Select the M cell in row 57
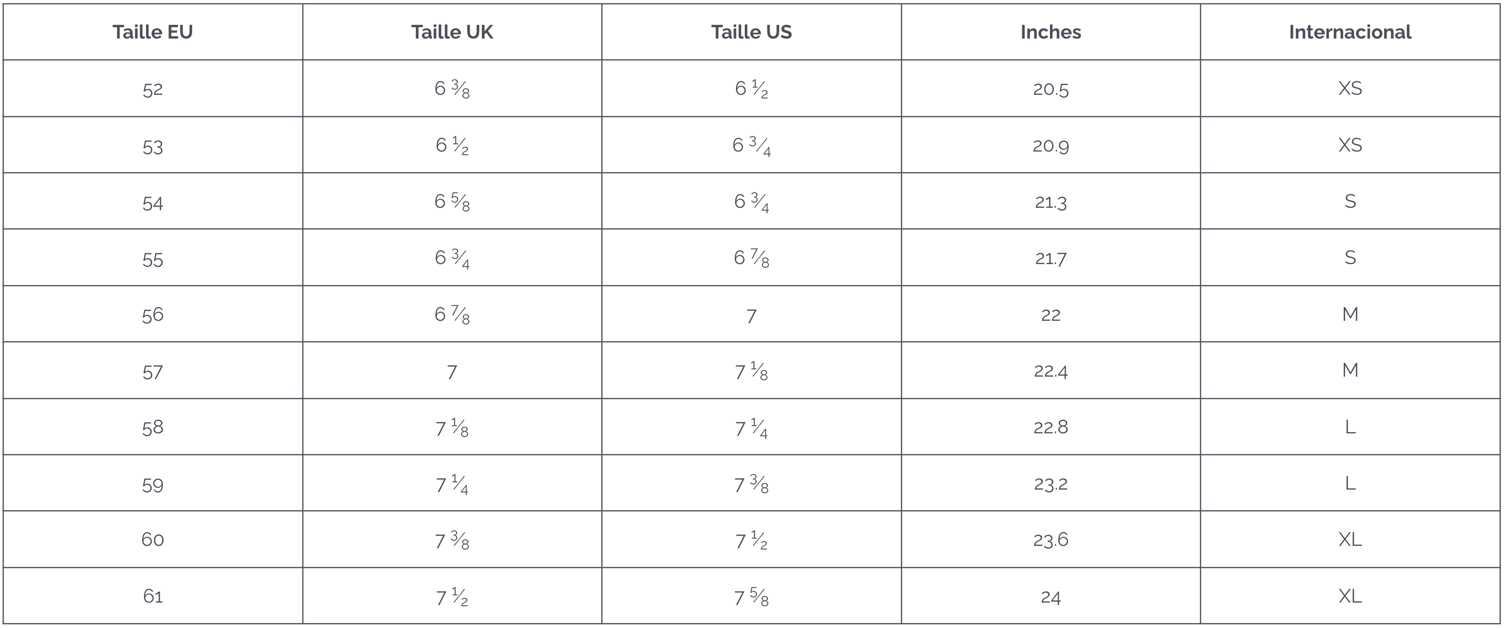Screen dimensions: 1504x628 coord(1350,370)
